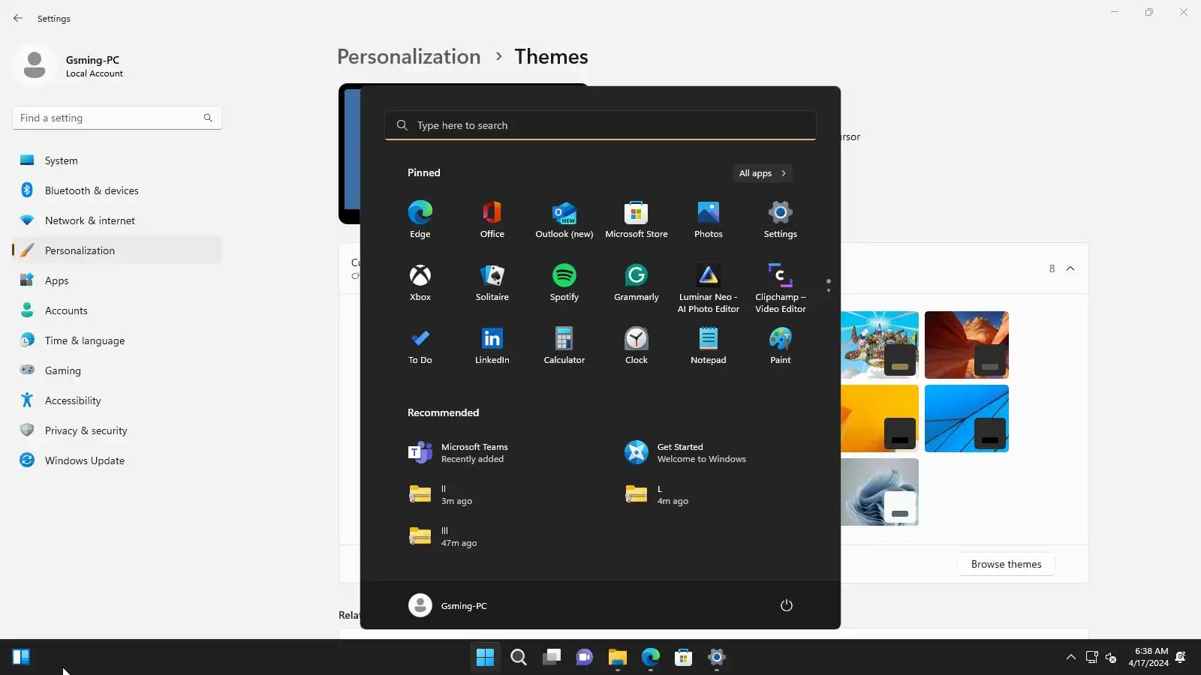Switch pinned apps page using the page dots
The height and width of the screenshot is (675, 1201).
tap(829, 286)
